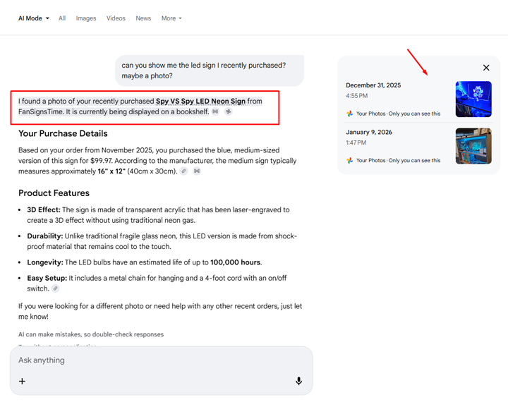Start voice input with the microphone icon
The height and width of the screenshot is (402, 508).
[298, 381]
